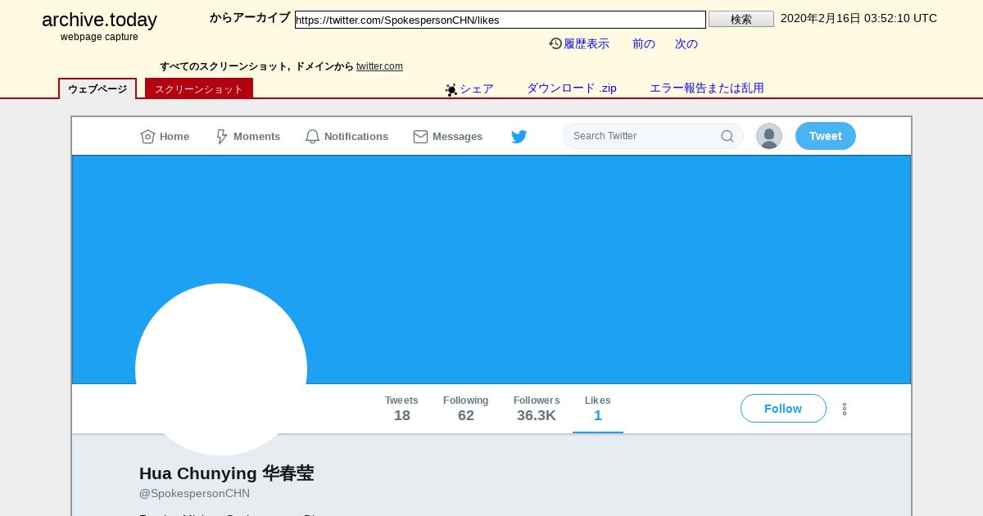Open the three-dot more options menu

[845, 409]
